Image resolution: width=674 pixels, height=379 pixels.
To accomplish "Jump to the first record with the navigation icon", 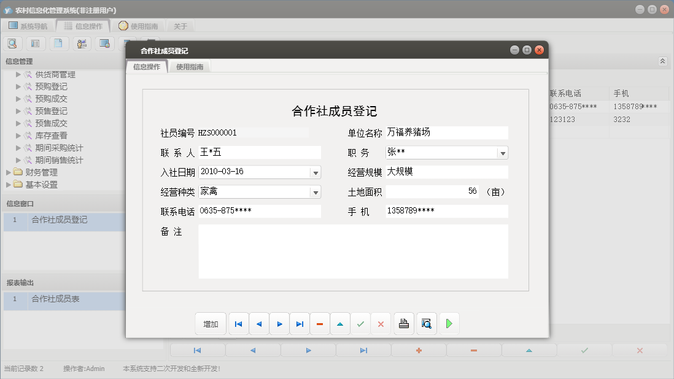I will click(x=238, y=323).
